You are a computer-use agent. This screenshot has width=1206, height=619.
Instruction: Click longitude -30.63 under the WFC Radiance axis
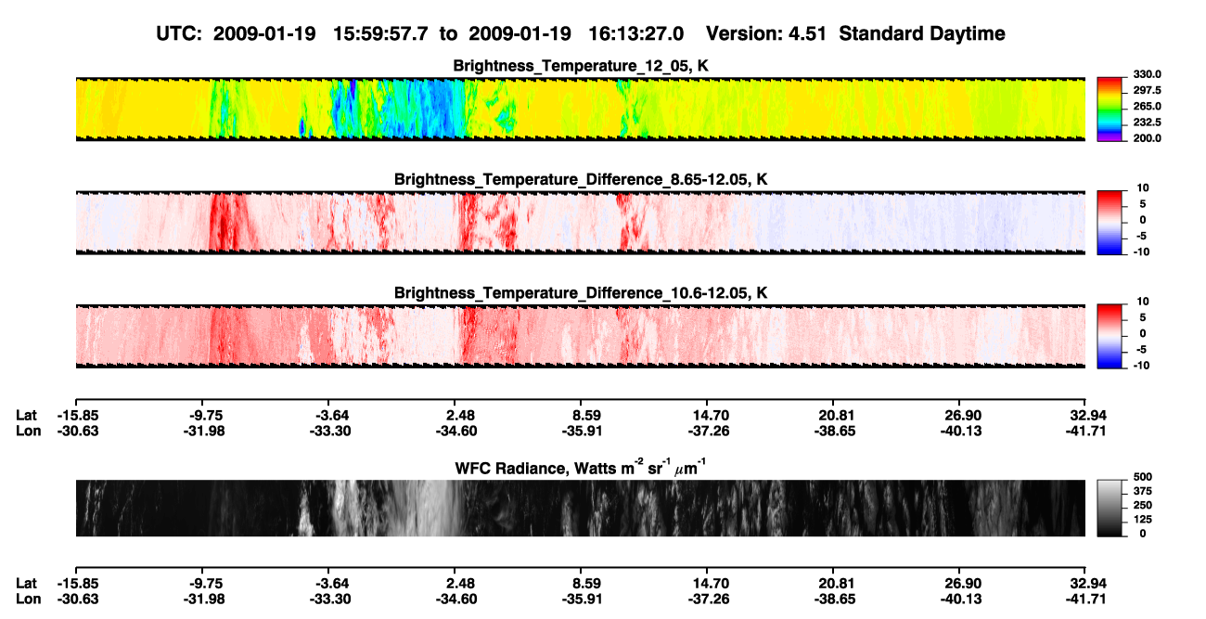76,599
